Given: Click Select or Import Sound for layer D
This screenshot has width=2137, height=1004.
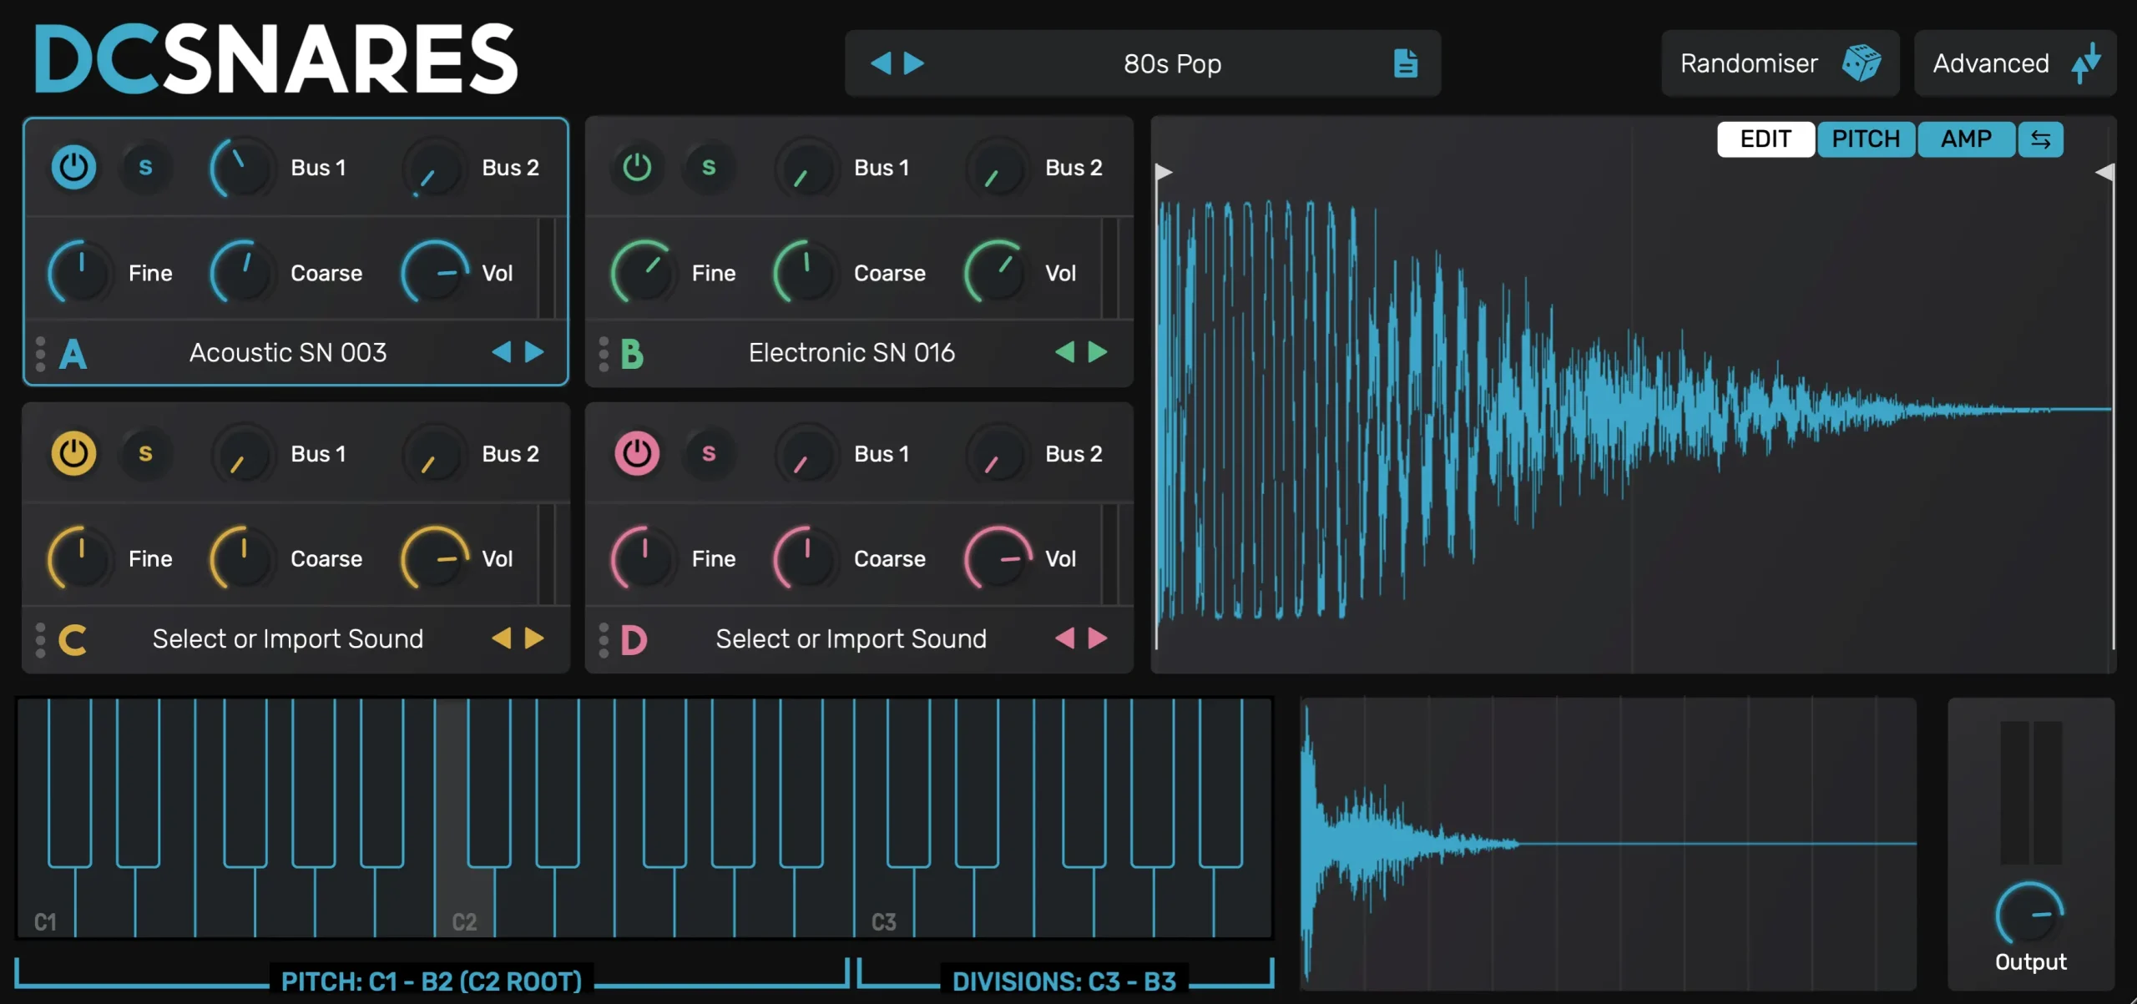Looking at the screenshot, I should [x=851, y=639].
